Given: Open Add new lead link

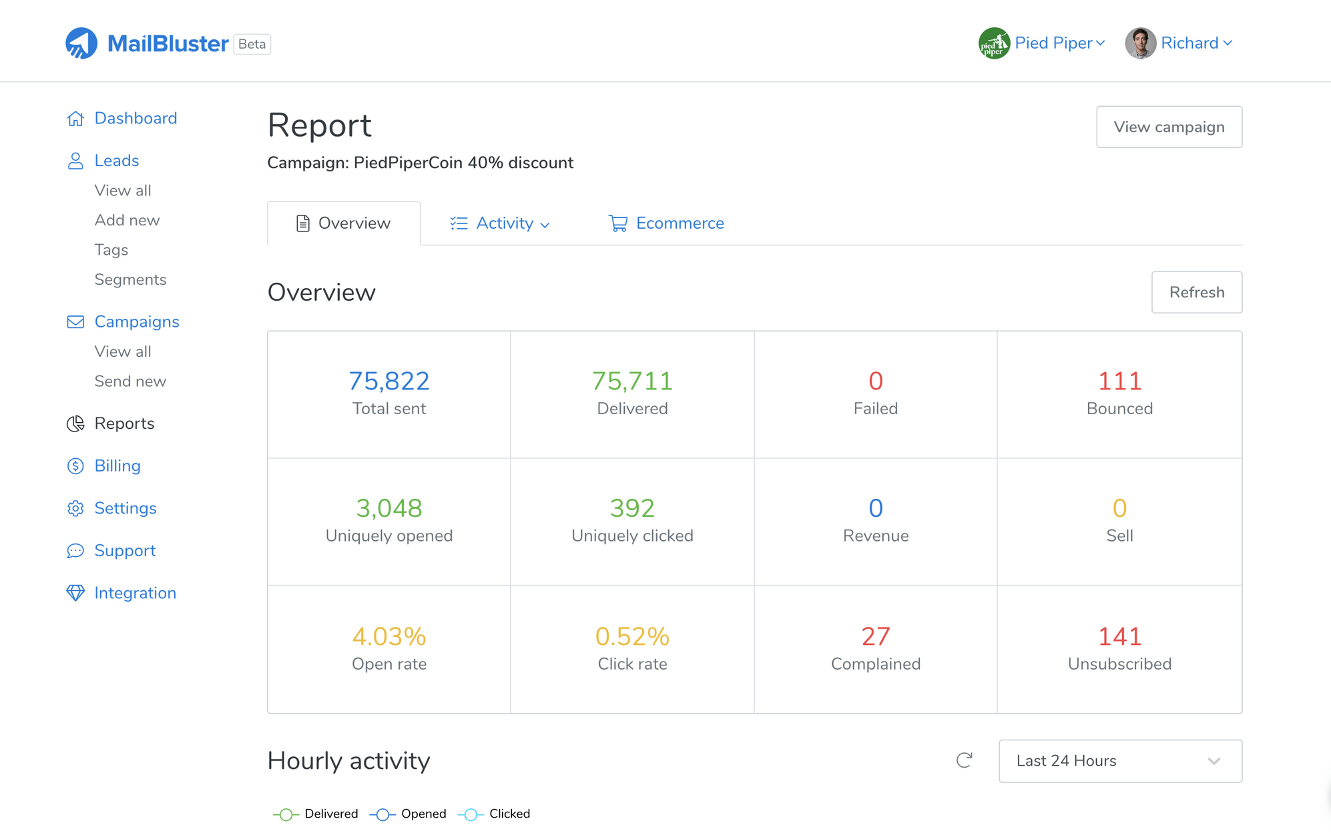Looking at the screenshot, I should pyautogui.click(x=127, y=220).
